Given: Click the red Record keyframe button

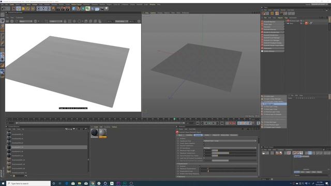Looking at the screenshot, I should 230,123.
